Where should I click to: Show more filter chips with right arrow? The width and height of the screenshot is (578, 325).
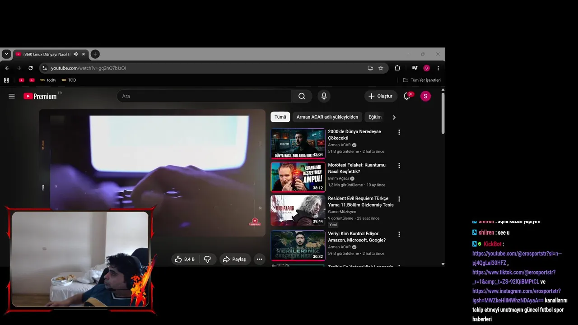click(x=394, y=117)
